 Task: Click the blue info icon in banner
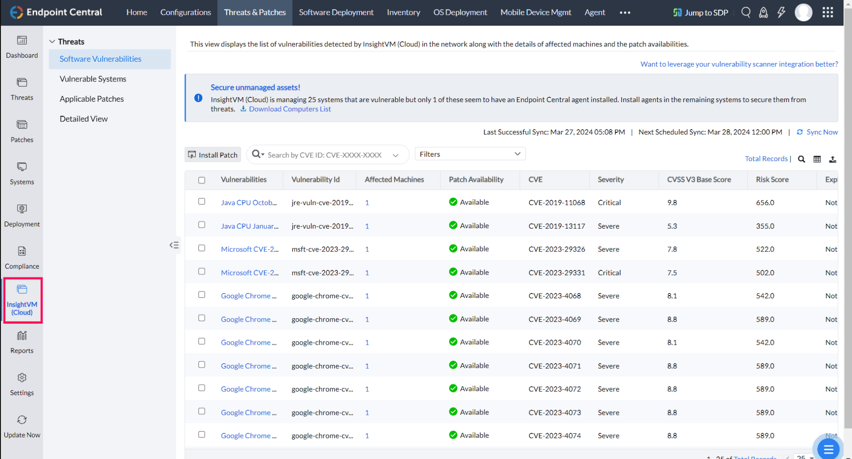tap(198, 98)
